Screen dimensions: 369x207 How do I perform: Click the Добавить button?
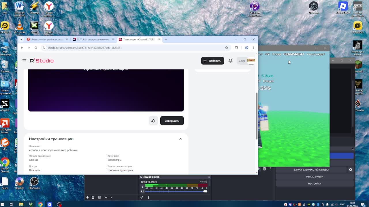pos(212,61)
